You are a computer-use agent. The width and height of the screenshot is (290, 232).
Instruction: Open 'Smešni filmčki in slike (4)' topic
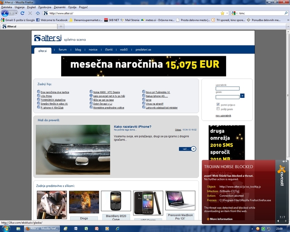[54, 104]
